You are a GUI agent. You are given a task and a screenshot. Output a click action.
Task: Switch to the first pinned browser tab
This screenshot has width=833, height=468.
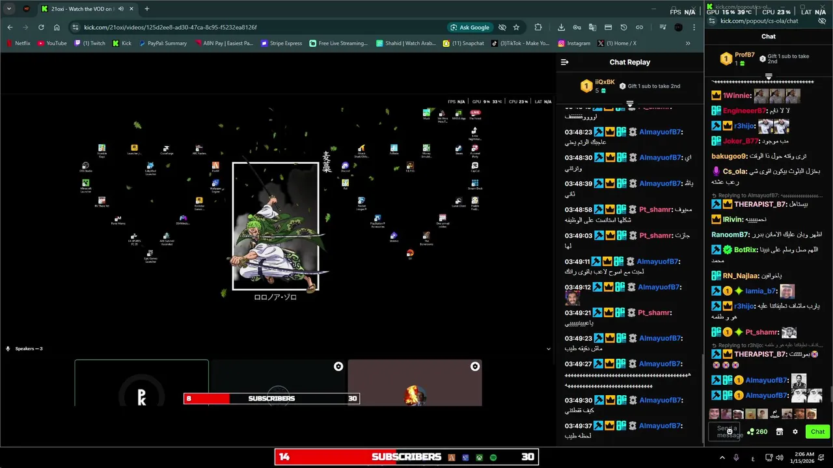pyautogui.click(x=27, y=9)
